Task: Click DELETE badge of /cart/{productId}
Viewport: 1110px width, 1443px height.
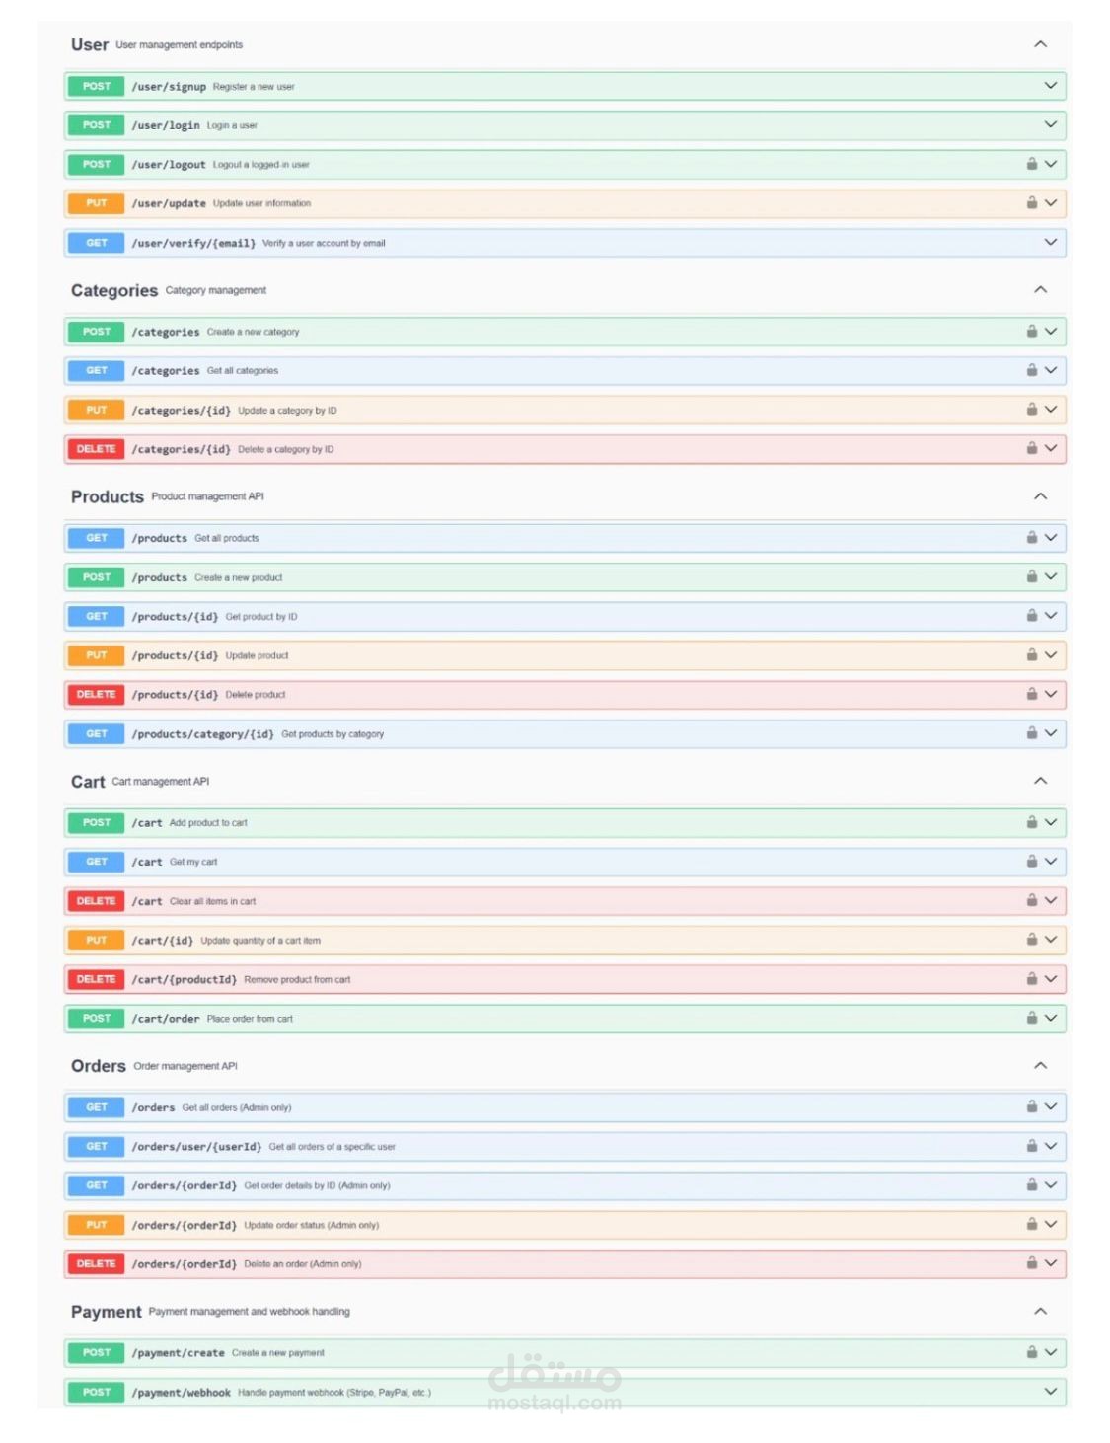Action: 97,979
